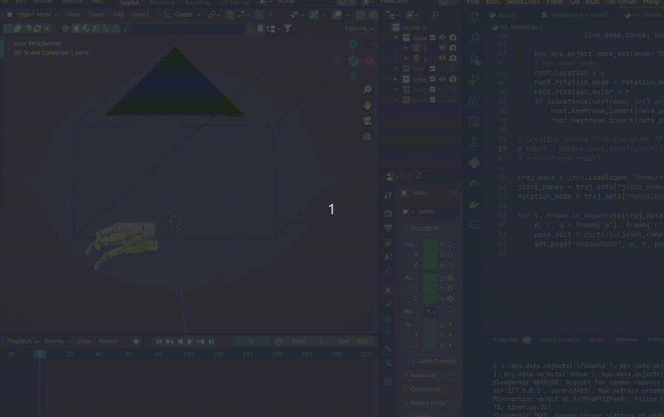Open VS Code Explorer icon
Screen dimensions: 664x417
coord(474,17)
